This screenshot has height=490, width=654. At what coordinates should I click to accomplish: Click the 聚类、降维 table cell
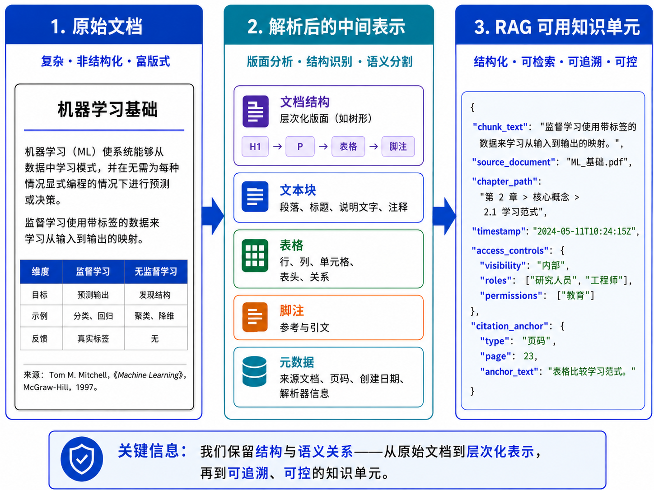(x=156, y=316)
